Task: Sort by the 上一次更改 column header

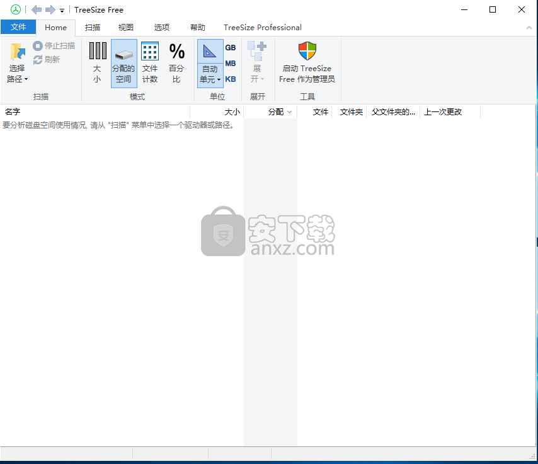Action: point(450,112)
